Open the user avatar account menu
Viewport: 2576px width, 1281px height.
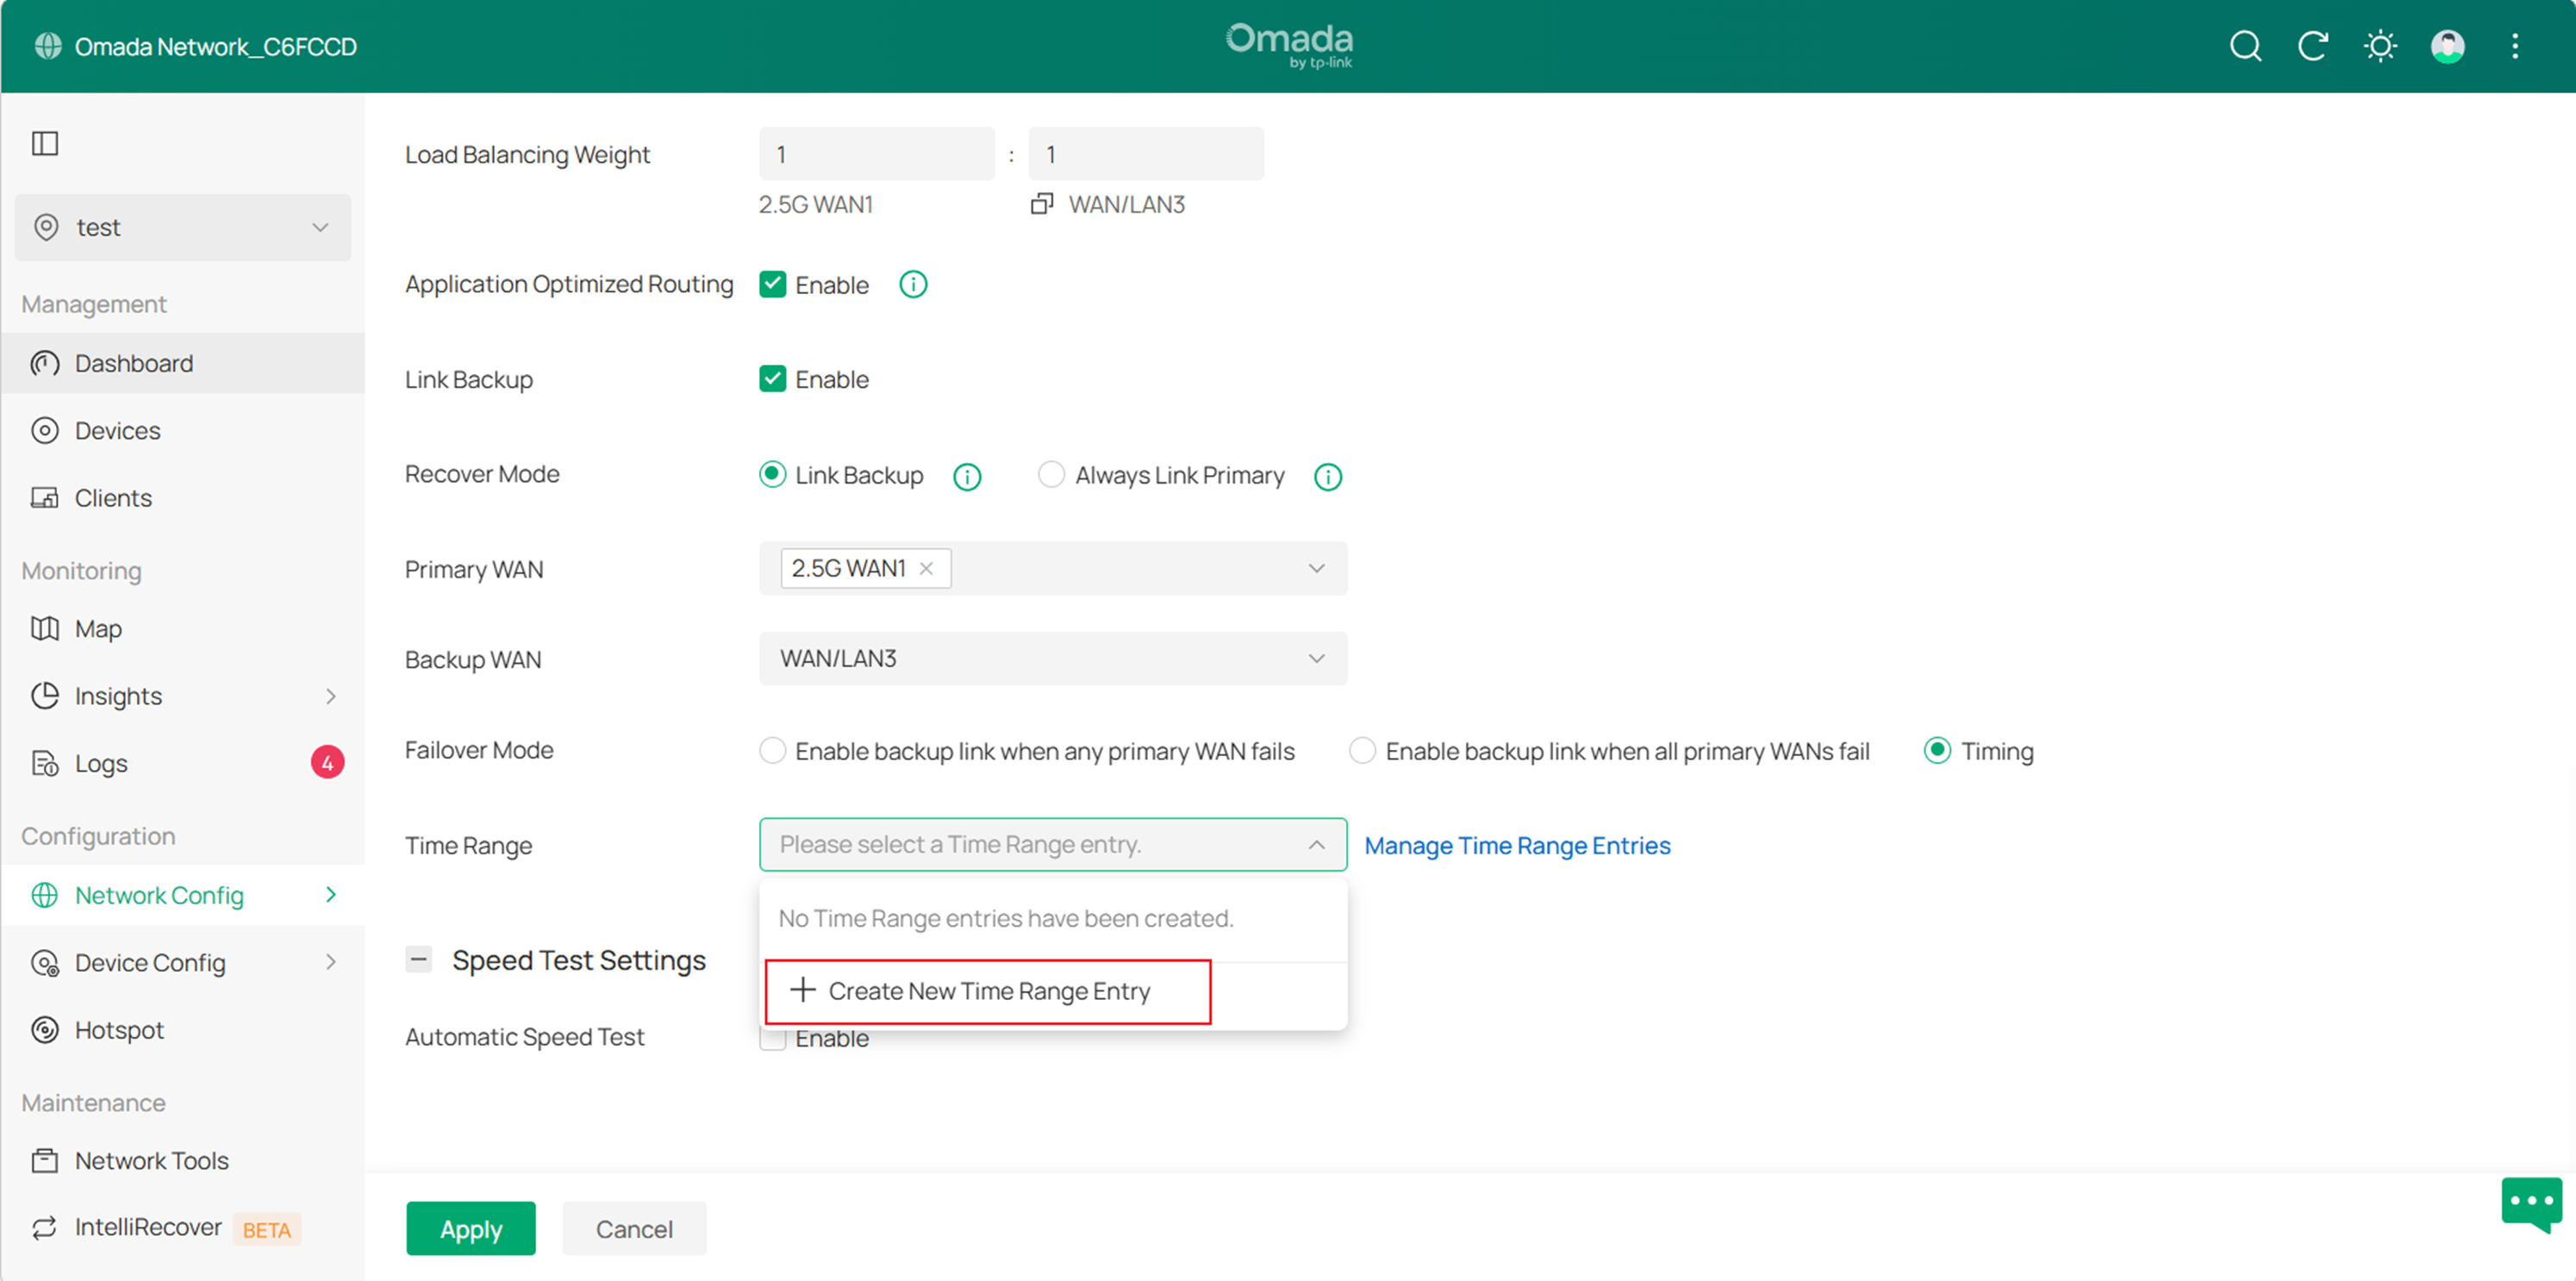(2447, 46)
